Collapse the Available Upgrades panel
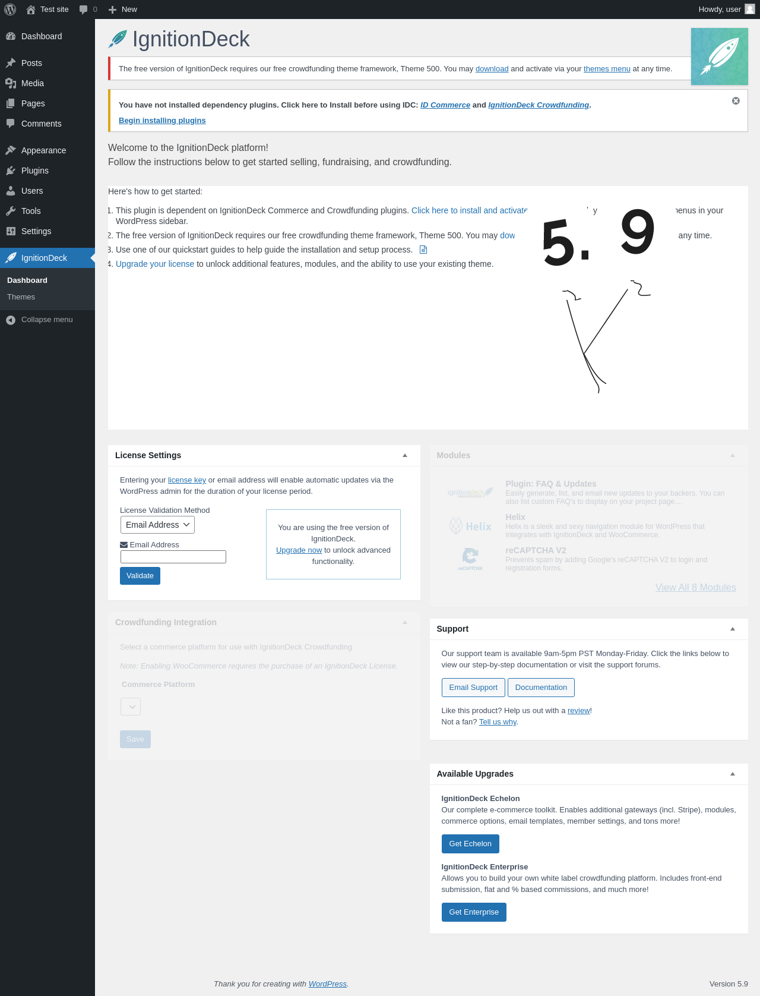Image resolution: width=760 pixels, height=996 pixels. (x=733, y=774)
